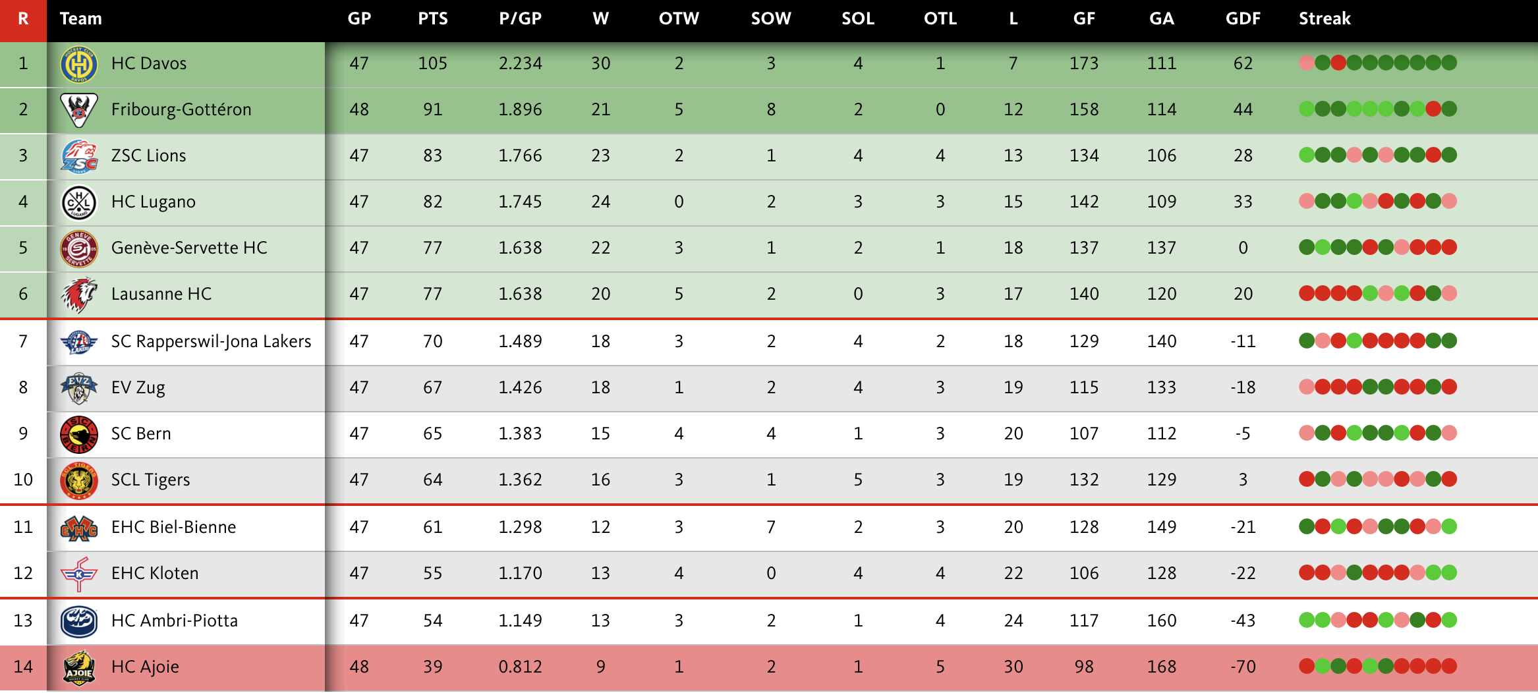Open the ZSC Lions logo

click(79, 156)
